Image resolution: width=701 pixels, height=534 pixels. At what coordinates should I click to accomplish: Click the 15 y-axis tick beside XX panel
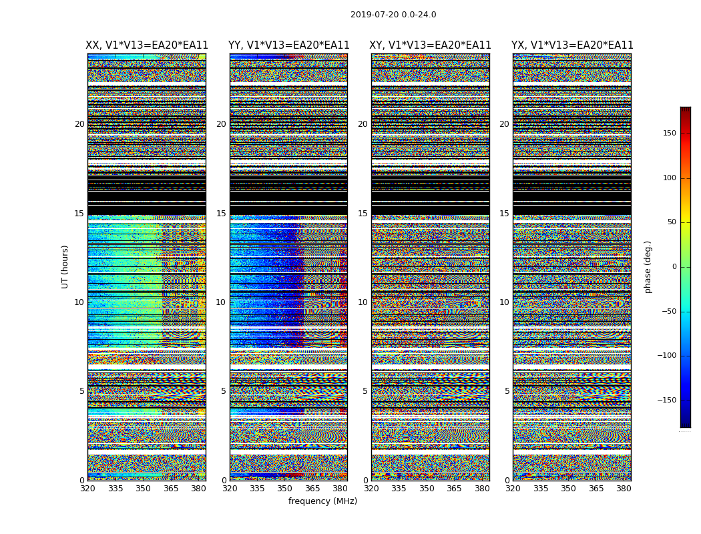point(79,214)
